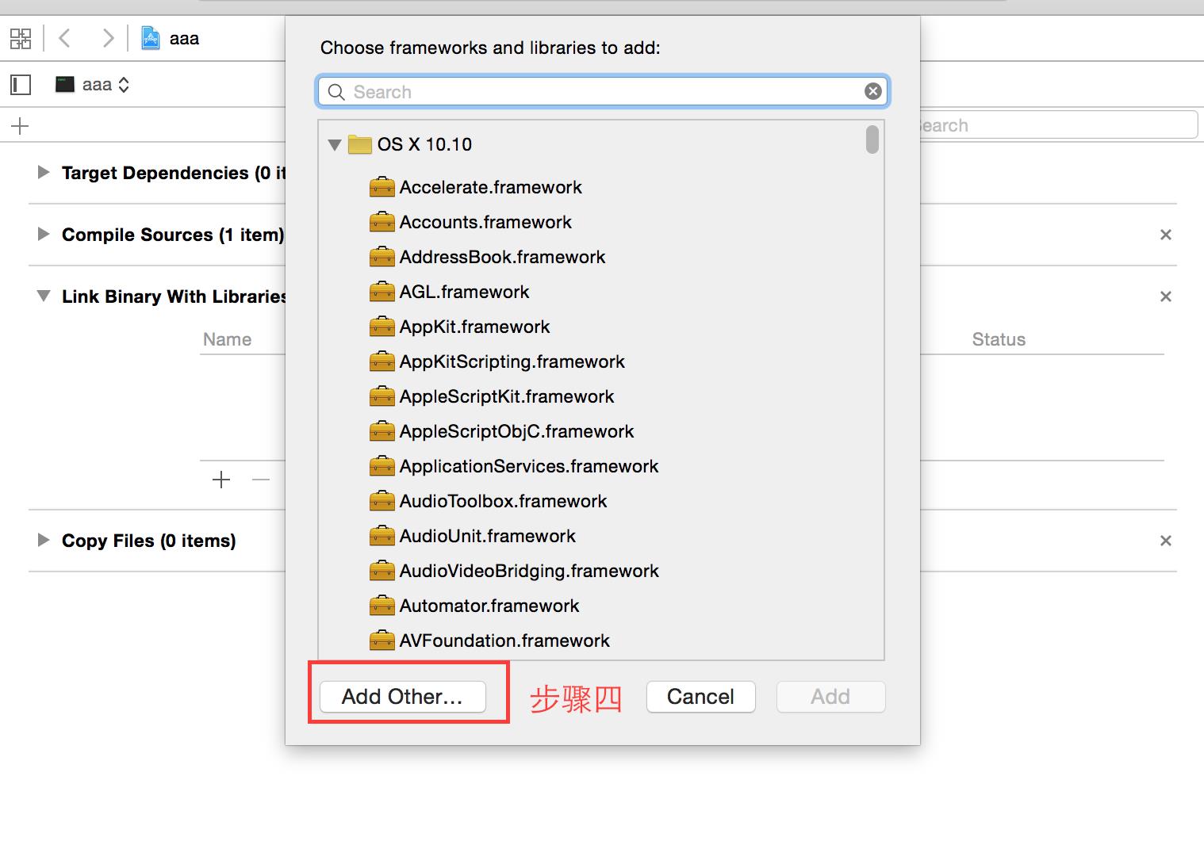Delete the Compile Sources phase
Screen dimensions: 1204x845
[x=1165, y=235]
